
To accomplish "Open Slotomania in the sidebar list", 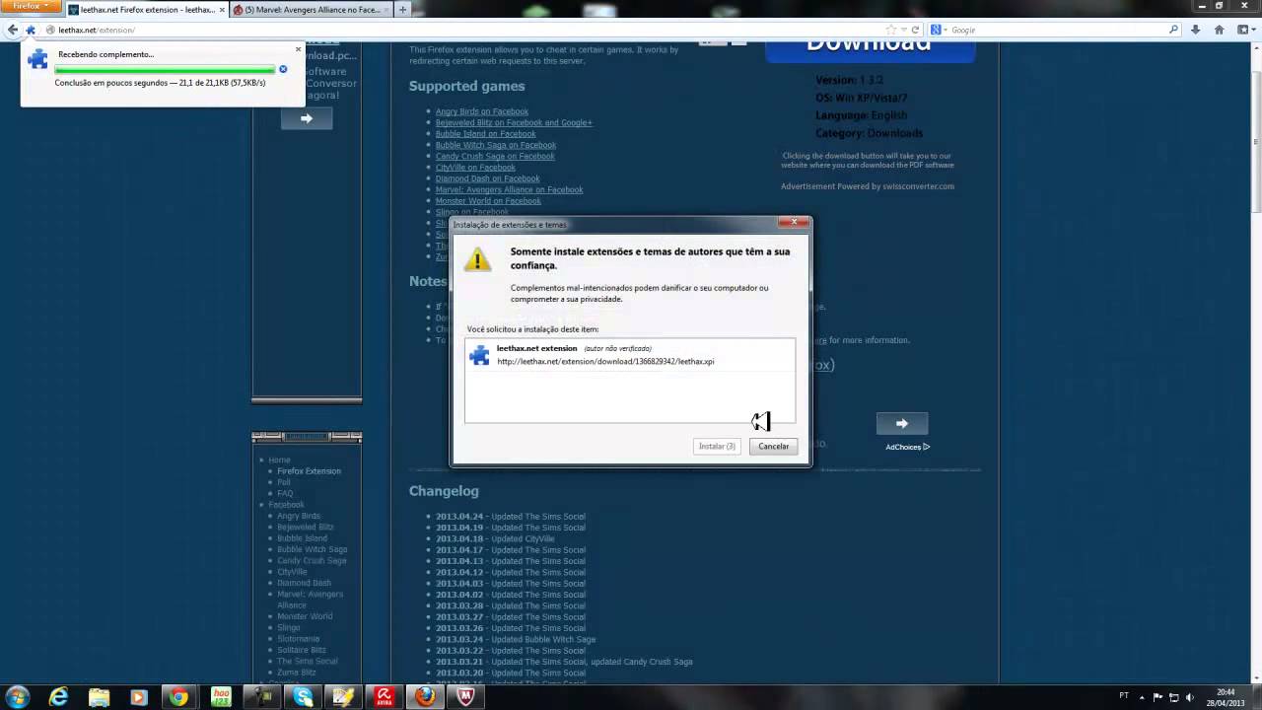I will pyautogui.click(x=298, y=639).
